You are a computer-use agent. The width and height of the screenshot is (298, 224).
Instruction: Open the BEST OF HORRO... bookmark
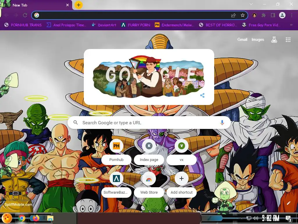[x=218, y=25]
